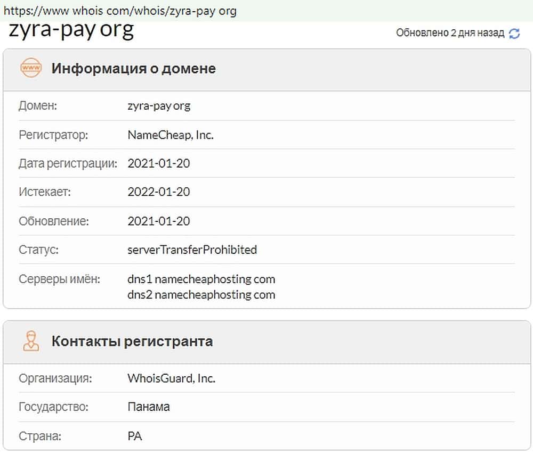Click the 'Контакты регистранта' section header

click(132, 341)
